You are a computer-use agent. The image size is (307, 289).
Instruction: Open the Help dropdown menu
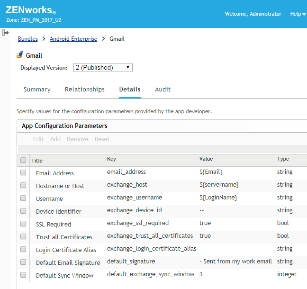298,14
